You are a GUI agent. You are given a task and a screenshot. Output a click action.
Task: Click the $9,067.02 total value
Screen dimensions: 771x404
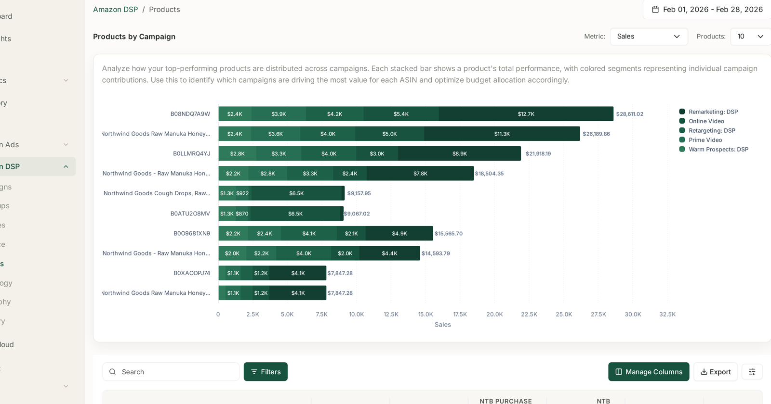[357, 214]
